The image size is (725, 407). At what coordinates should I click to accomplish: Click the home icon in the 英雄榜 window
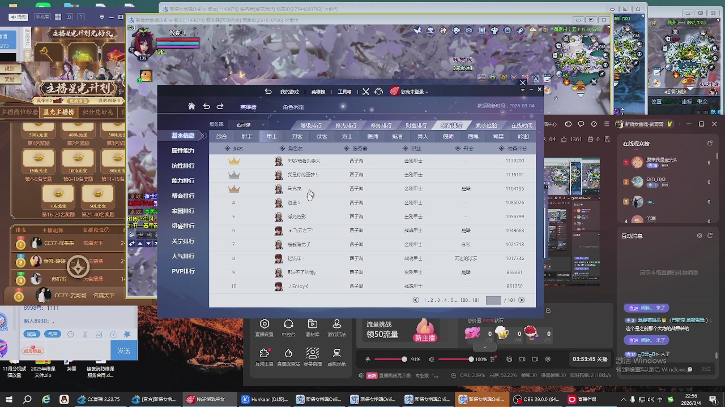point(192,106)
